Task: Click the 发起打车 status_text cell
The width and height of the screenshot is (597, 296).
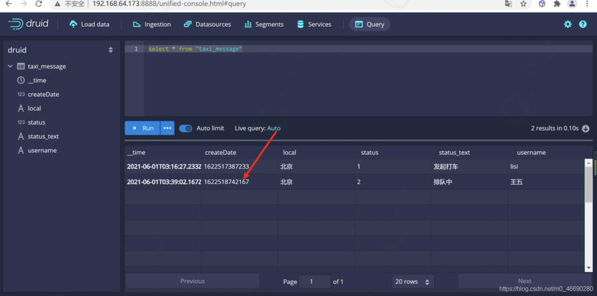Action: [x=446, y=167]
